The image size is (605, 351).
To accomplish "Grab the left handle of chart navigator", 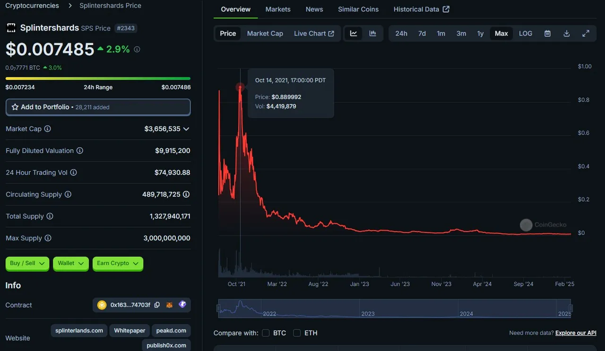I will point(218,308).
